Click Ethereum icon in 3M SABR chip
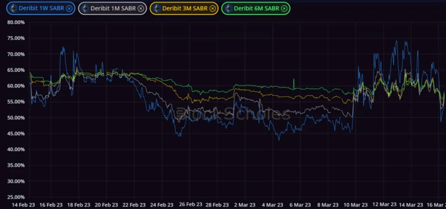This screenshot has width=446, height=209. (x=157, y=8)
